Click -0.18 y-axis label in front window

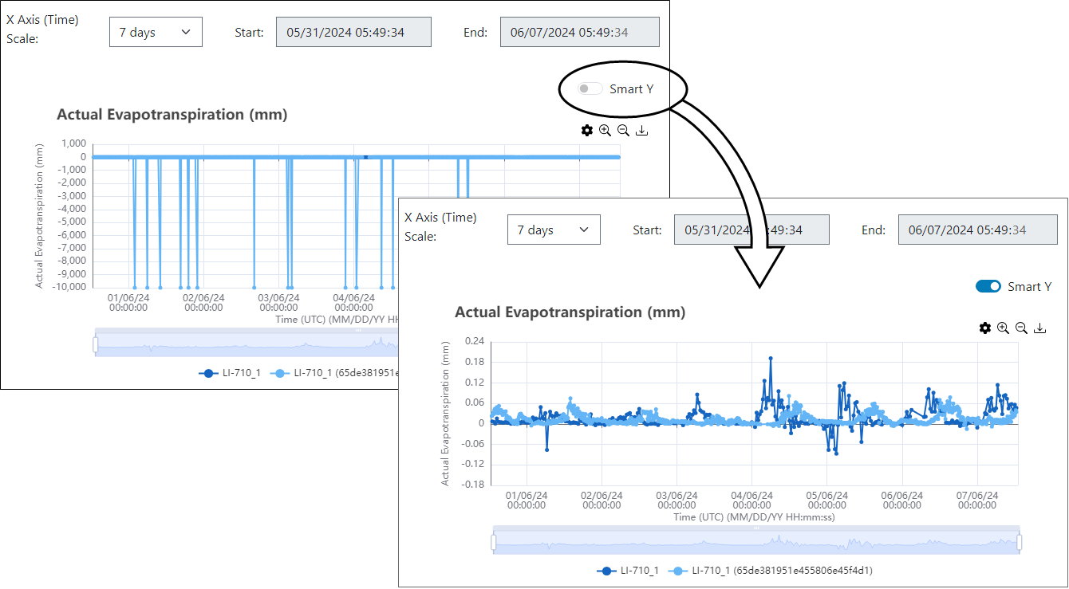click(x=473, y=485)
